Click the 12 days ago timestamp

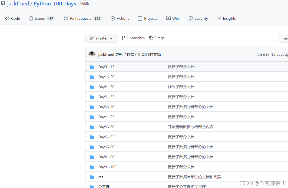(x=280, y=55)
